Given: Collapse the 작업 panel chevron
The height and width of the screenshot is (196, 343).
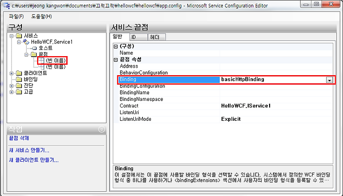Looking at the screenshot, I should (x=101, y=129).
